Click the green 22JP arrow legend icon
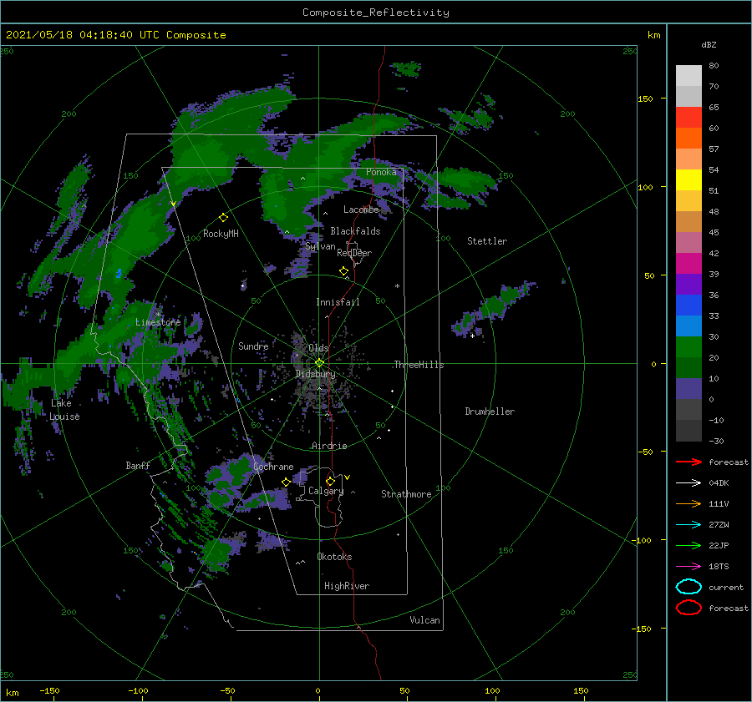The width and height of the screenshot is (752, 702). [x=688, y=545]
